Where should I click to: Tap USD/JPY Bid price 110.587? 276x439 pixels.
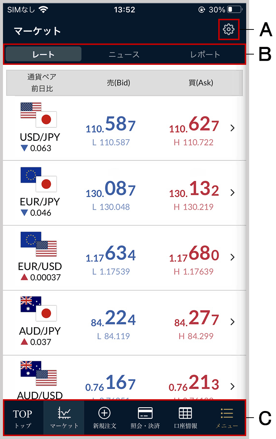pos(111,124)
